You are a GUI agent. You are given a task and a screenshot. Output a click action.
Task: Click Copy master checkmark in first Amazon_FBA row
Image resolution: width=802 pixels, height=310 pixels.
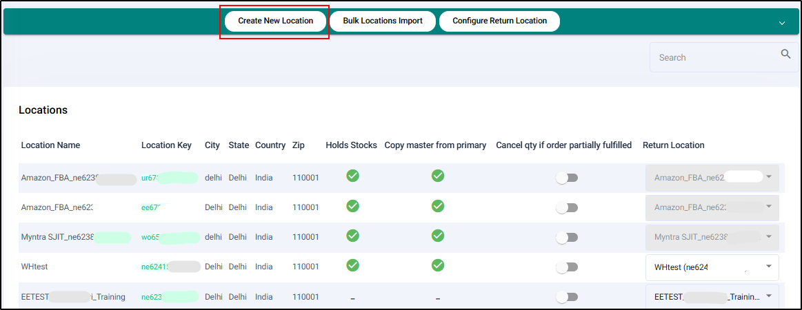[x=437, y=176]
